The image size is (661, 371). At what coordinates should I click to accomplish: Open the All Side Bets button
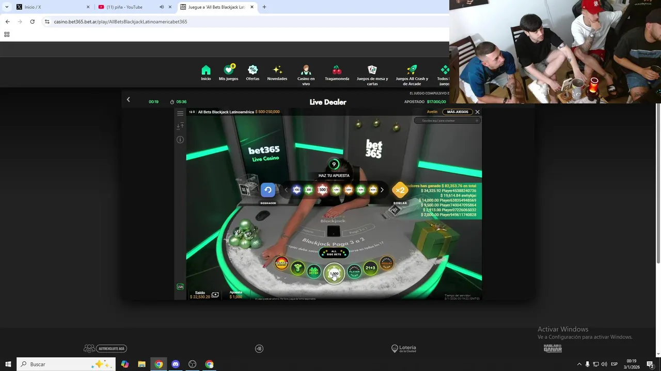[334, 253]
